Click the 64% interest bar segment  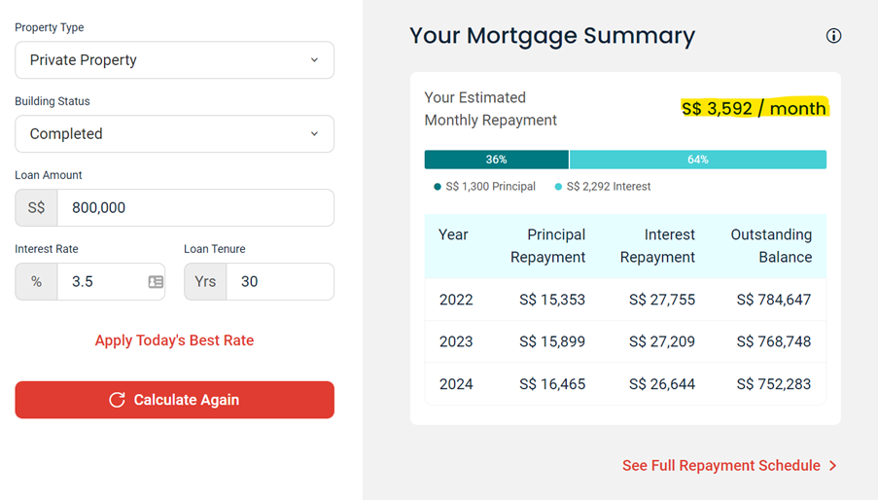coord(698,160)
